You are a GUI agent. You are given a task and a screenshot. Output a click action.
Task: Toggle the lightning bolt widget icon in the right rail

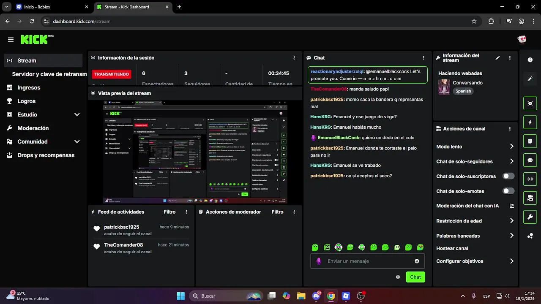530,122
